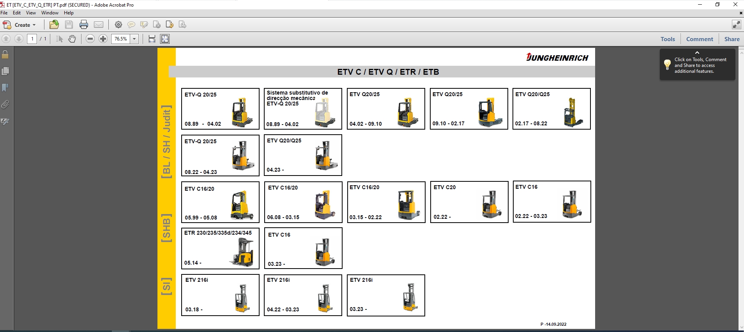Screen dimensions: 744x332
Task: Open the Attachments paperclip panel
Action: click(5, 105)
